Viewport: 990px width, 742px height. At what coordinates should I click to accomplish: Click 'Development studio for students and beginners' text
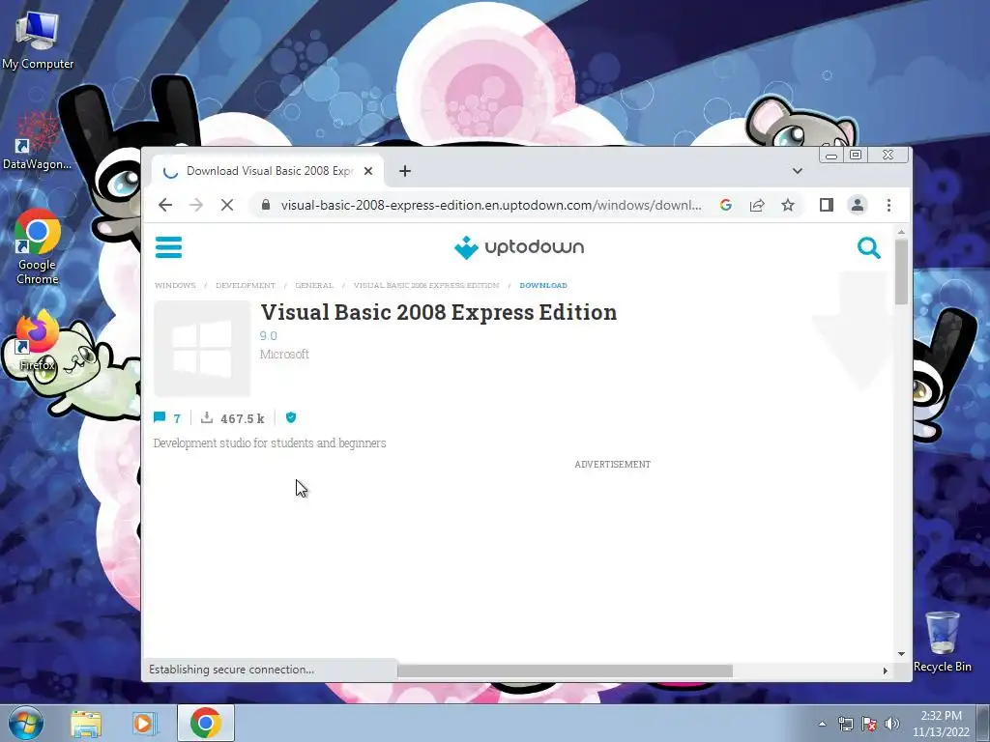tap(270, 442)
